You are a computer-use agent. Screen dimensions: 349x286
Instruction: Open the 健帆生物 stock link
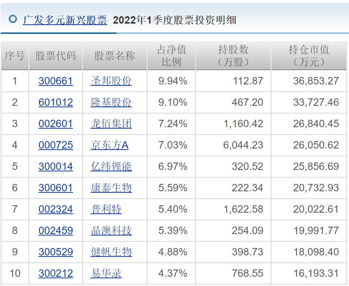tap(111, 252)
